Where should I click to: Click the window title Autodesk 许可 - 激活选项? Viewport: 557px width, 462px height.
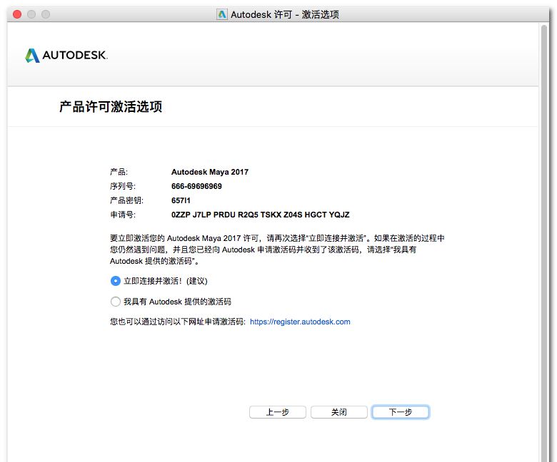click(x=285, y=14)
